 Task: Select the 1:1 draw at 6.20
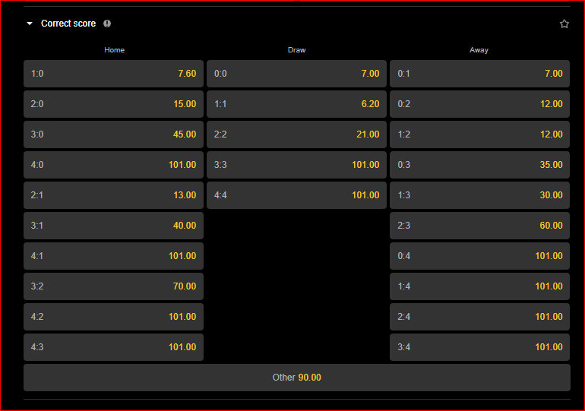(296, 104)
